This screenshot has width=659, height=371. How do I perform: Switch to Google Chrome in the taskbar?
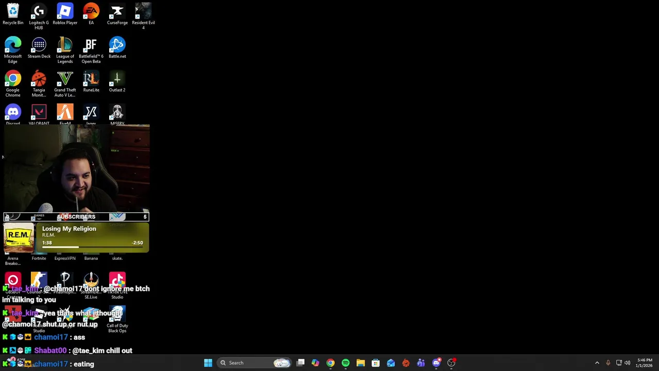[331, 363]
